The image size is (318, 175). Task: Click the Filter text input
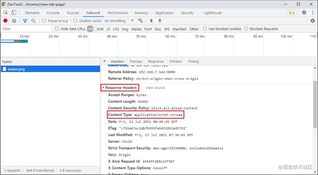tap(26, 29)
